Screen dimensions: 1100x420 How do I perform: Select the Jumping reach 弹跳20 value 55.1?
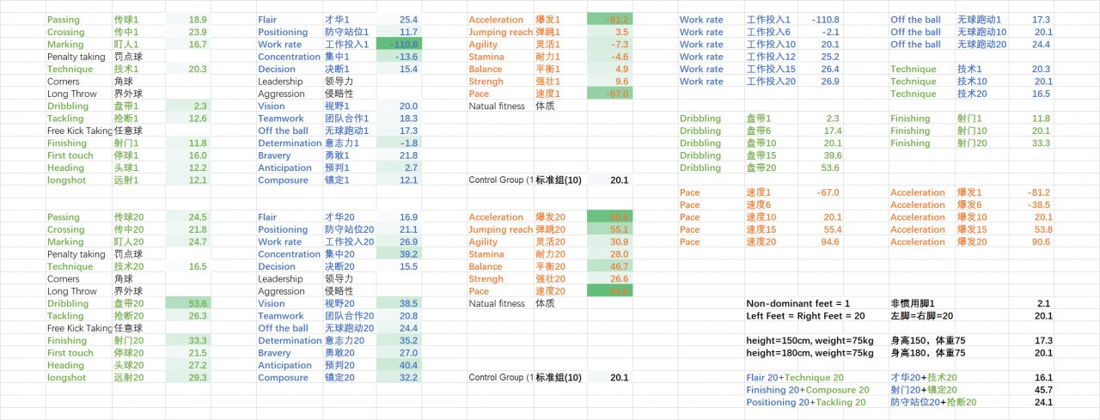(x=609, y=229)
